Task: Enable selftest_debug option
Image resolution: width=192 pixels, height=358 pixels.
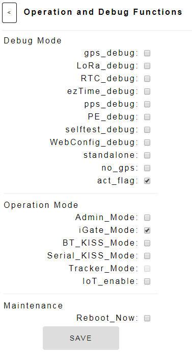Action: [x=147, y=130]
